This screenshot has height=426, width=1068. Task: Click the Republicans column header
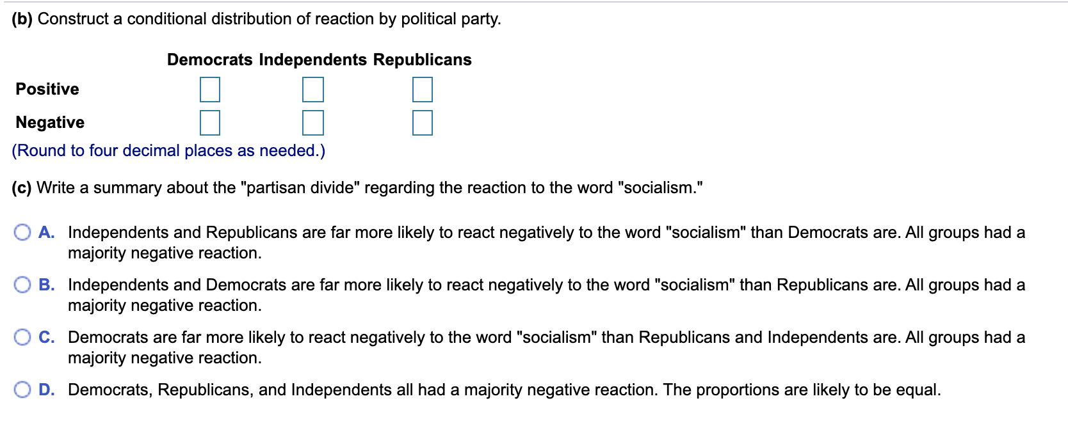click(421, 59)
